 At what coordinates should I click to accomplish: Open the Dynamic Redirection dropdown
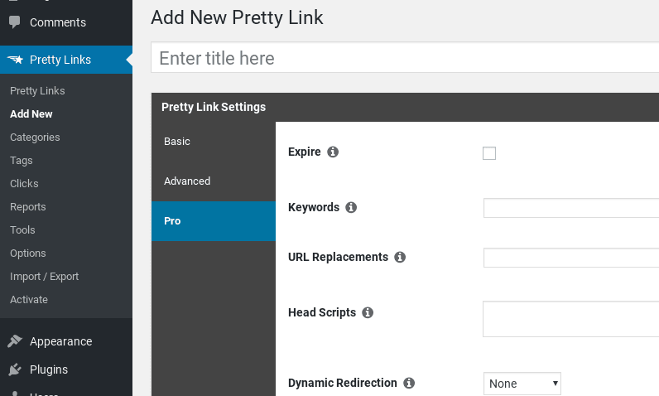point(522,384)
